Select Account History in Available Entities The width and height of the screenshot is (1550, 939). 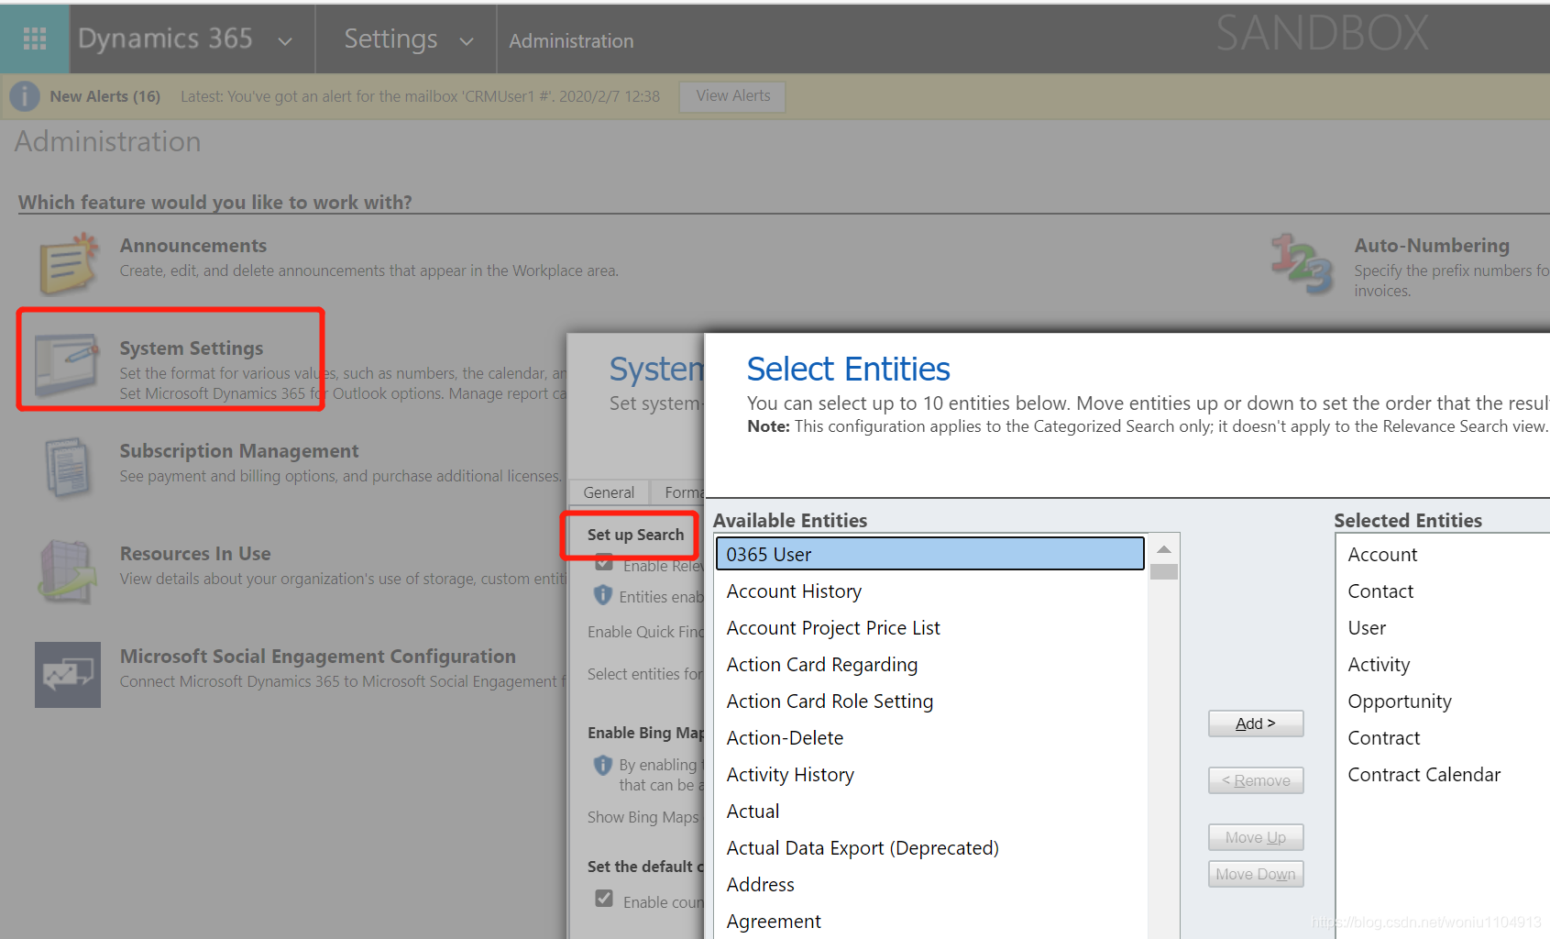[930, 591]
